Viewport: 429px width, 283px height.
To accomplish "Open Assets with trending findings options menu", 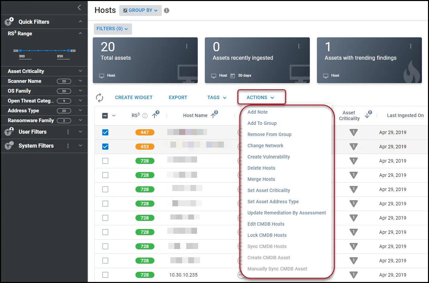I will 411,46.
